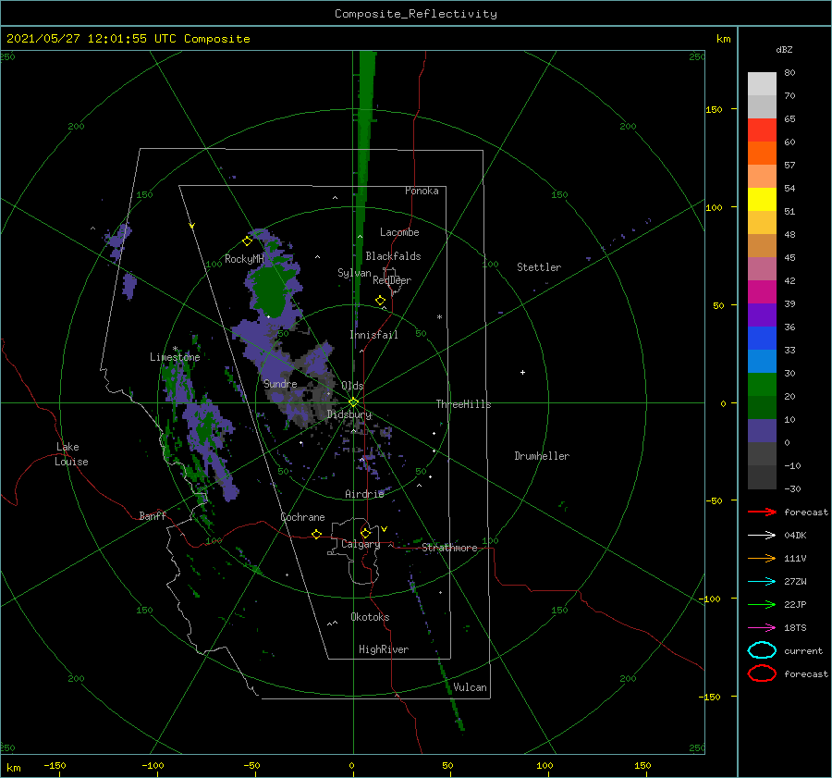Select the -10 dBZ dark gray swatch
Viewport: 832px width, 778px height.
coord(762,477)
